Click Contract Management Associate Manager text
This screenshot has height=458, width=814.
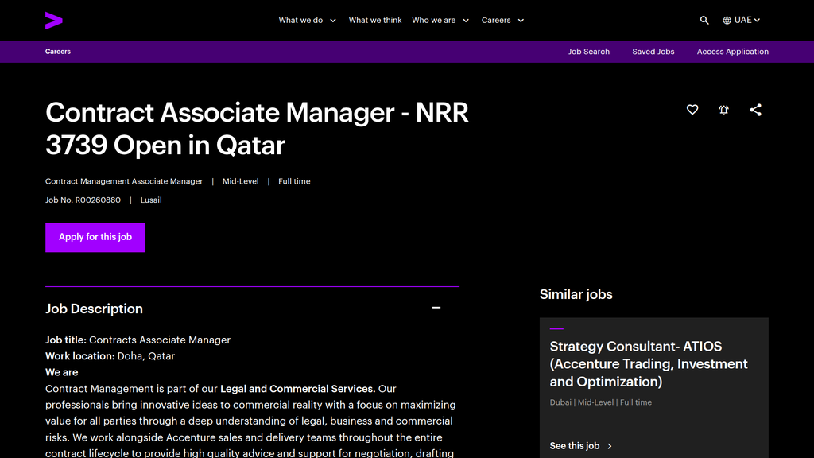123,181
